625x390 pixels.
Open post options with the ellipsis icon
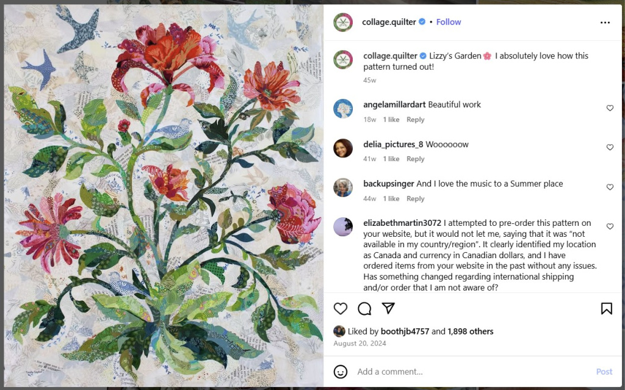click(x=605, y=21)
